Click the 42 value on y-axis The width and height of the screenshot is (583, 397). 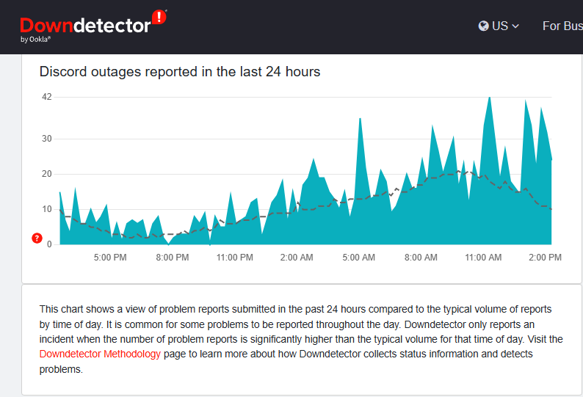(x=47, y=97)
